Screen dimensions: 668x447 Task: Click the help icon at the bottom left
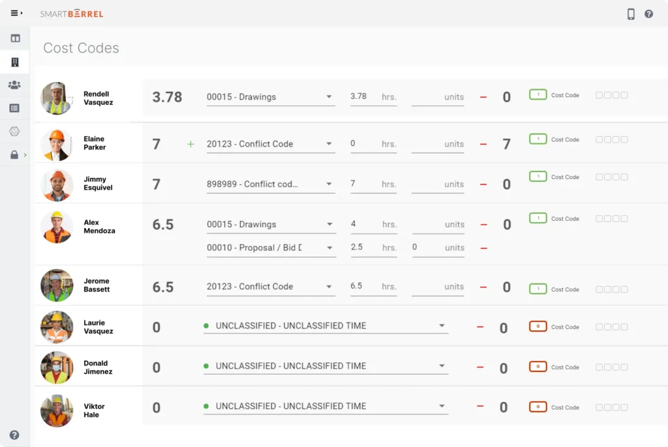pyautogui.click(x=14, y=435)
